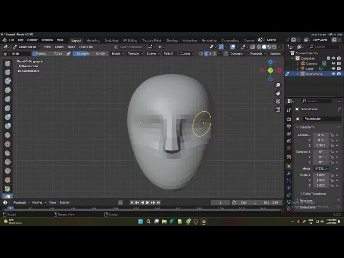Viewport: 344px width, 258px height.
Task: Open the Sculpt Mode dropdown
Action: coord(26,47)
